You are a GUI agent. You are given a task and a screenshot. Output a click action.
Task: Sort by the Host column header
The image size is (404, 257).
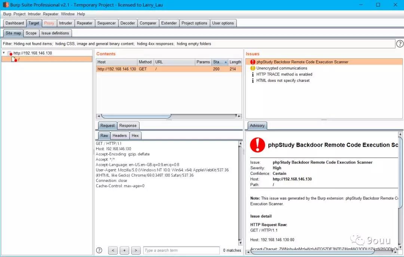(x=117, y=62)
